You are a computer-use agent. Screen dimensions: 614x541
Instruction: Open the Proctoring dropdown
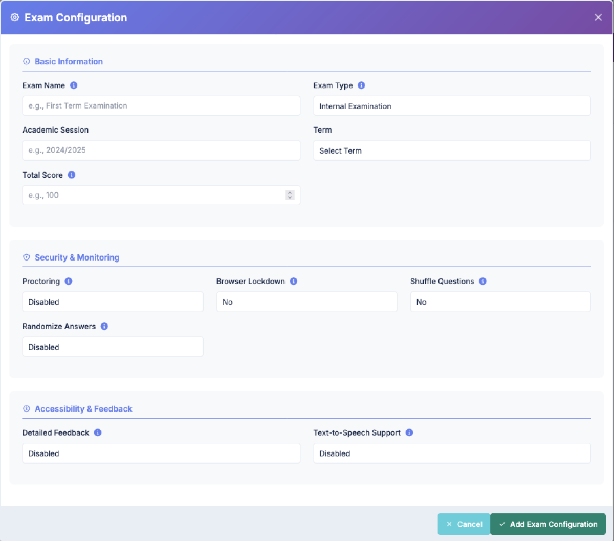[x=113, y=302]
